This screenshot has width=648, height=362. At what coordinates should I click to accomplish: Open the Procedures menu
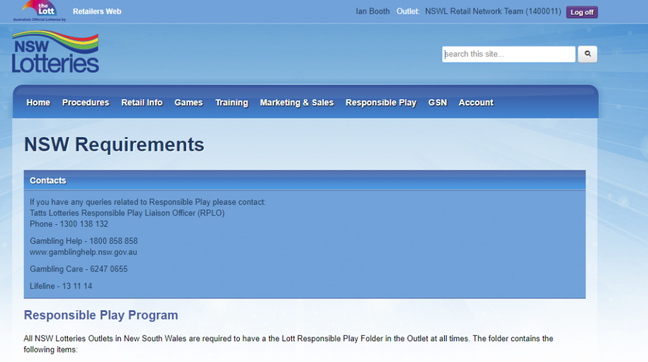85,102
